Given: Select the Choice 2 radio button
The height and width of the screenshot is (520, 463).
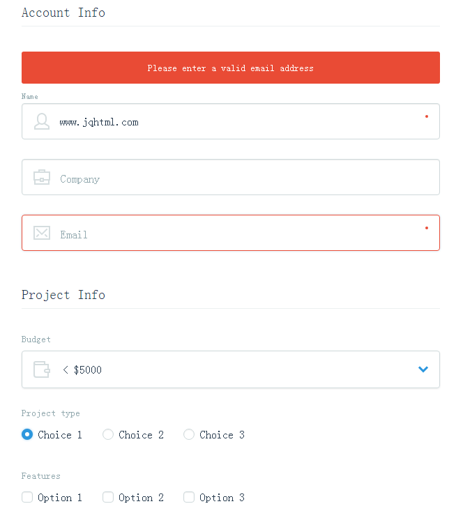Looking at the screenshot, I should [x=108, y=434].
